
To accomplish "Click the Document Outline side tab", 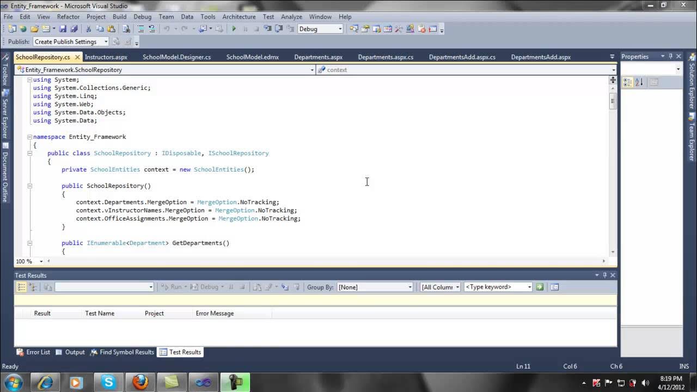I will point(5,173).
